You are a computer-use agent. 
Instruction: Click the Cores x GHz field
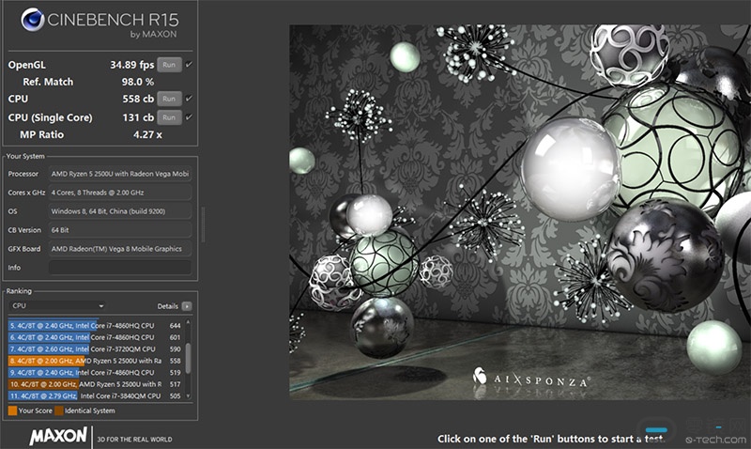120,193
